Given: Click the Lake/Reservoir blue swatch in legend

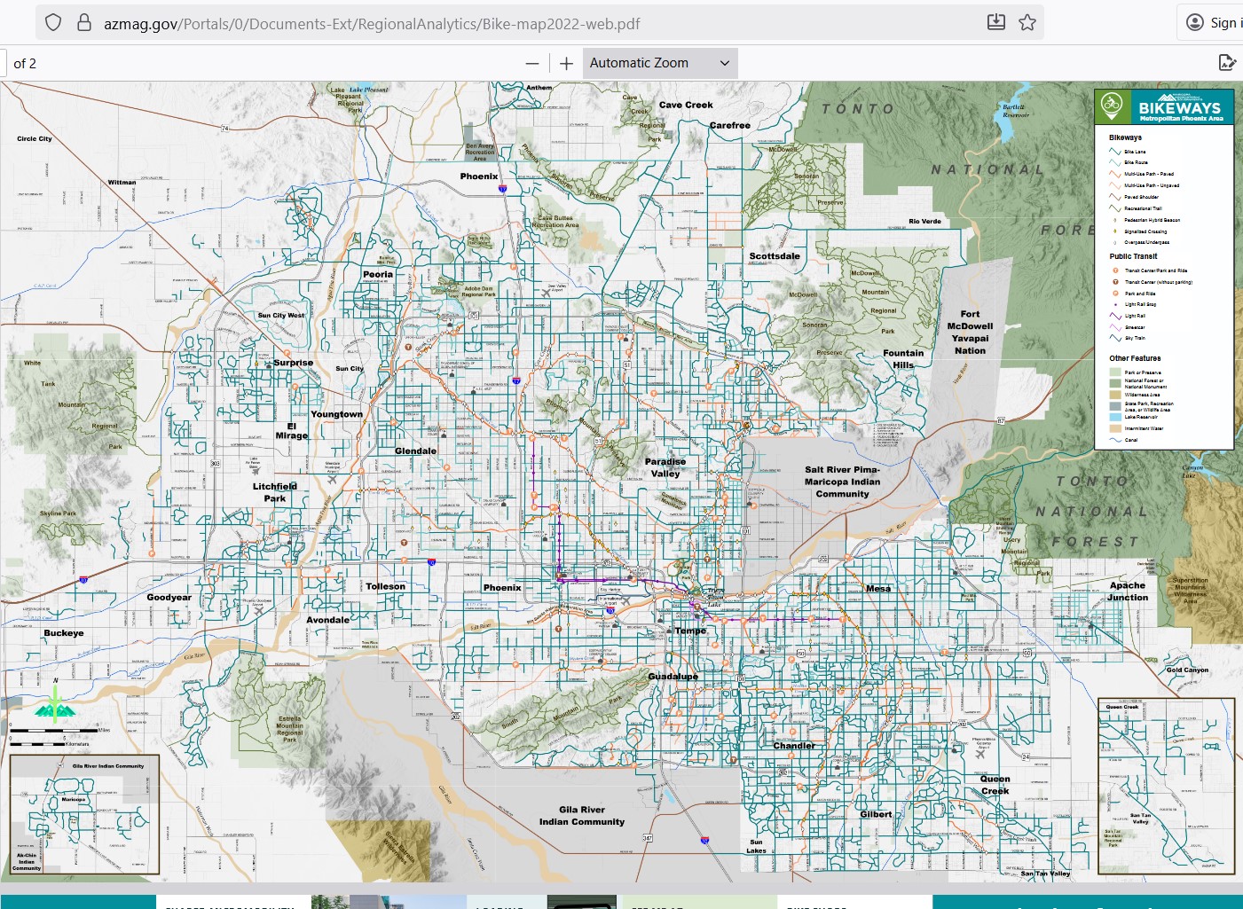Looking at the screenshot, I should pyautogui.click(x=1115, y=417).
